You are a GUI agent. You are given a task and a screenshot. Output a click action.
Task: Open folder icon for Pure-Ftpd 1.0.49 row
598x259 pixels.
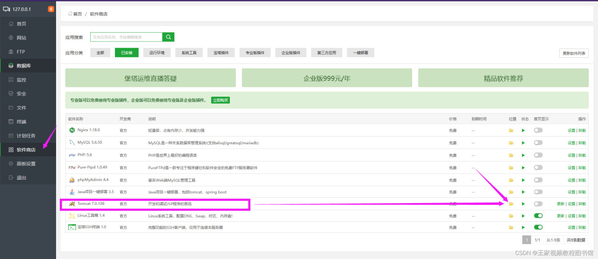[x=511, y=168]
